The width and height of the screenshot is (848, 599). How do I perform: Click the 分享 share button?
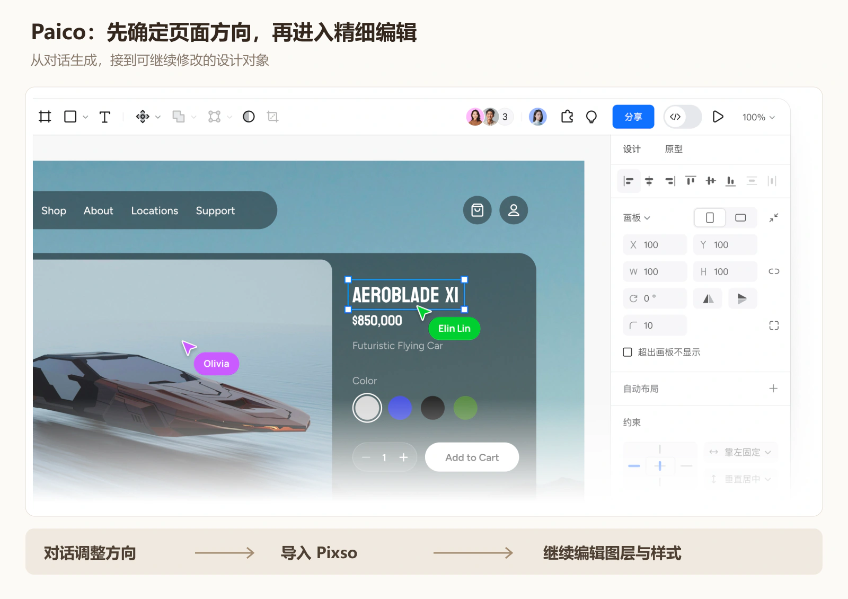point(633,117)
